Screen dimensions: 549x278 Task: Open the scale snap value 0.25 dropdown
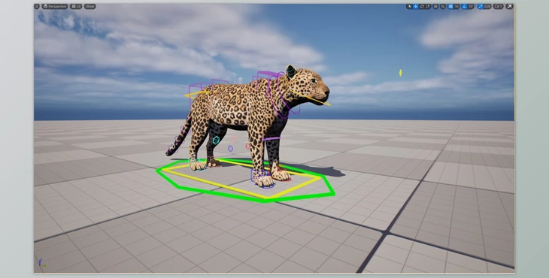click(x=487, y=6)
